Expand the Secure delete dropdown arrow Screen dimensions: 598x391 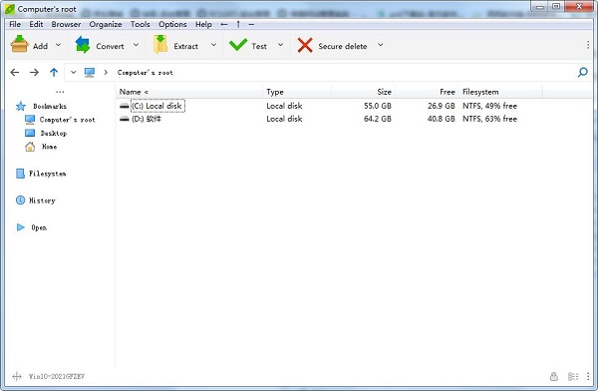pos(381,45)
